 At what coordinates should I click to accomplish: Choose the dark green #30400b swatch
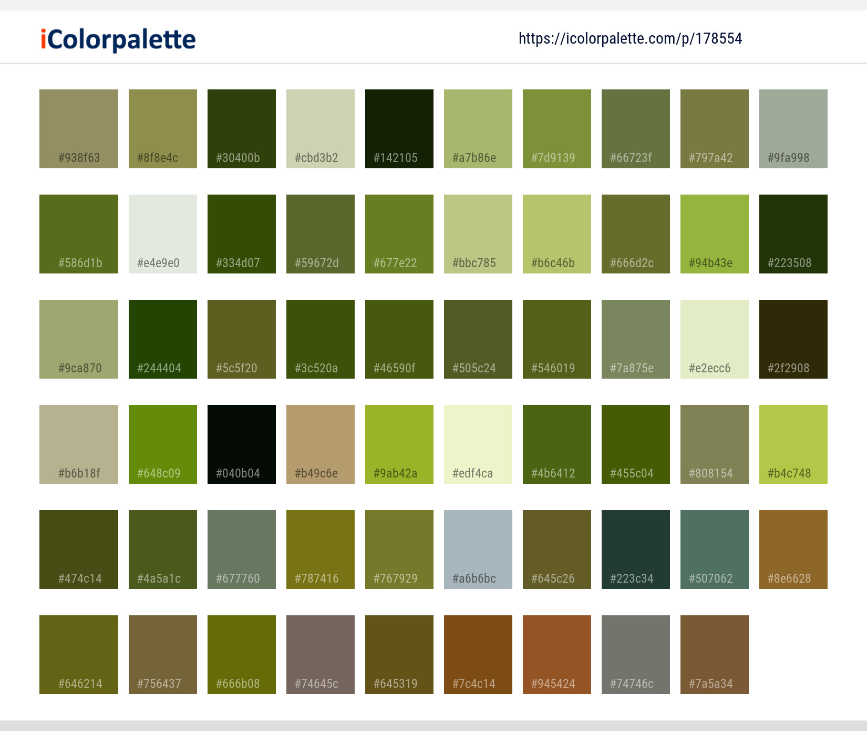[x=242, y=129]
